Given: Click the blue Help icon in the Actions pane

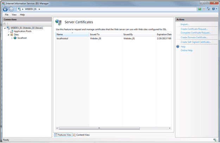Looking at the screenshot, I should pyautogui.click(x=178, y=46).
